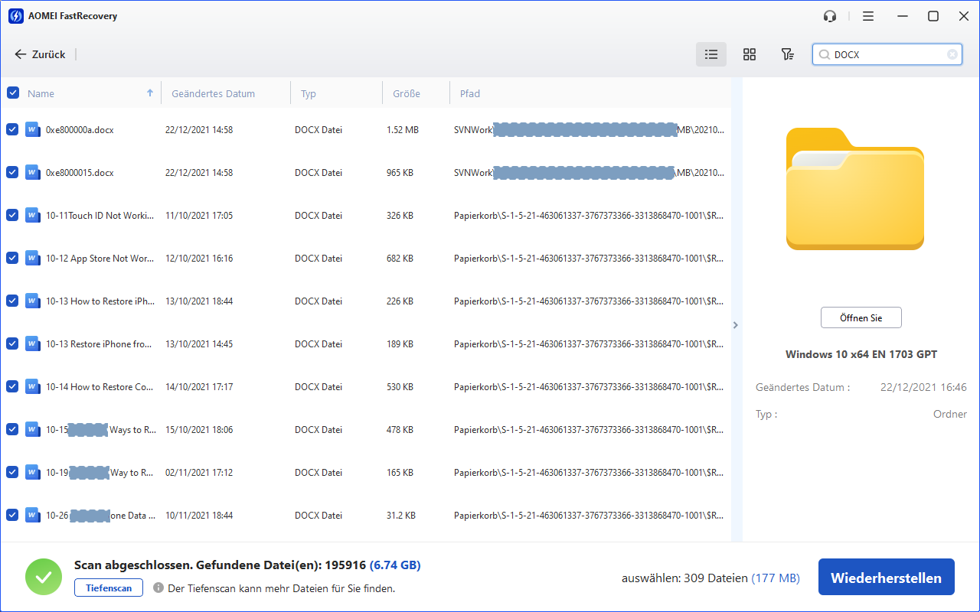The image size is (980, 612).
Task: Open the hamburger menu
Action: point(867,16)
